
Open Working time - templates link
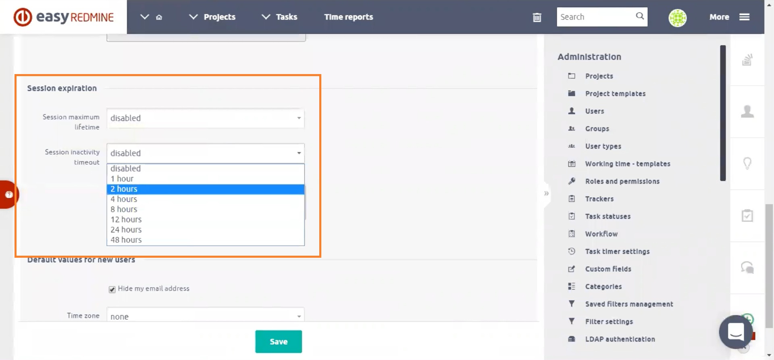(x=628, y=164)
